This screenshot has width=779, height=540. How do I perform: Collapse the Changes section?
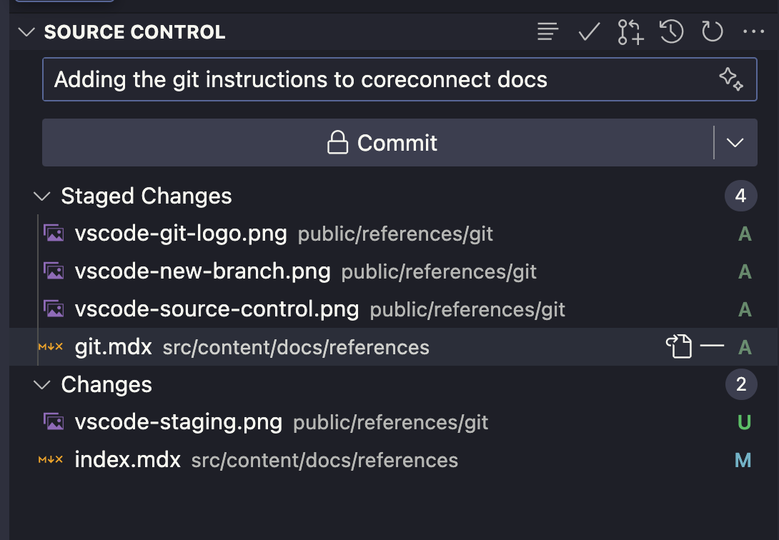click(43, 385)
